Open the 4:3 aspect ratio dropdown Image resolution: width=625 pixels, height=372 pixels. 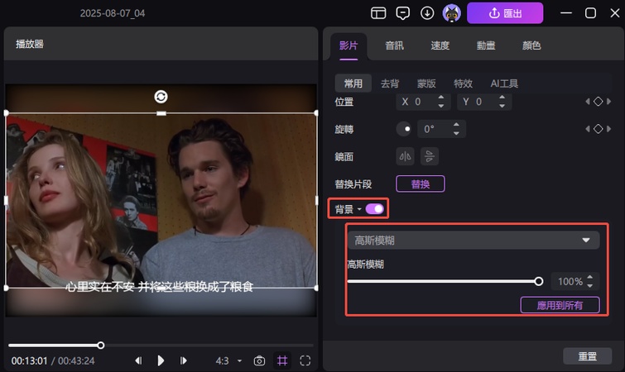click(228, 361)
